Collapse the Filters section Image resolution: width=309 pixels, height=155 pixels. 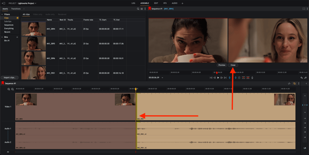pos(2,14)
